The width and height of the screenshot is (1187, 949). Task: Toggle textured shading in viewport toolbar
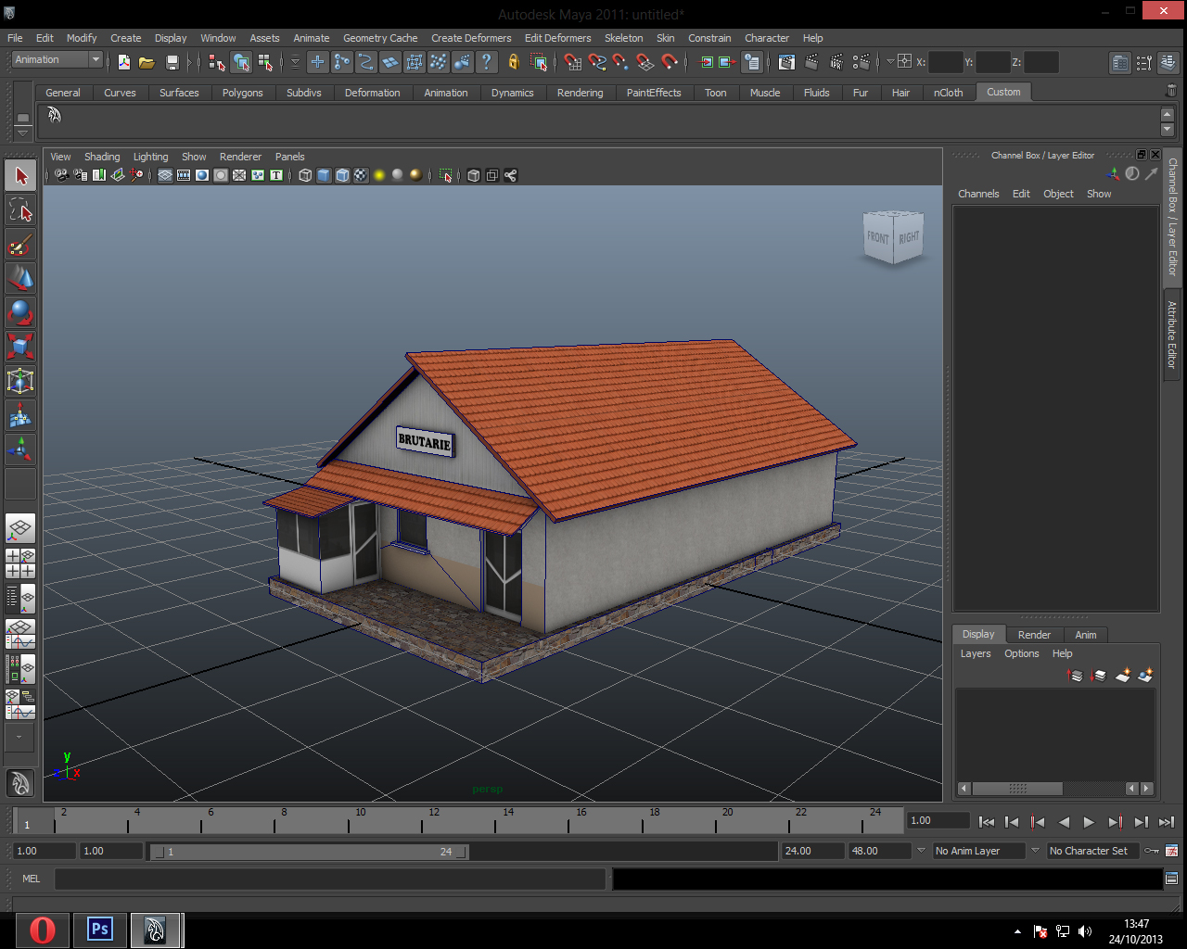pos(361,175)
